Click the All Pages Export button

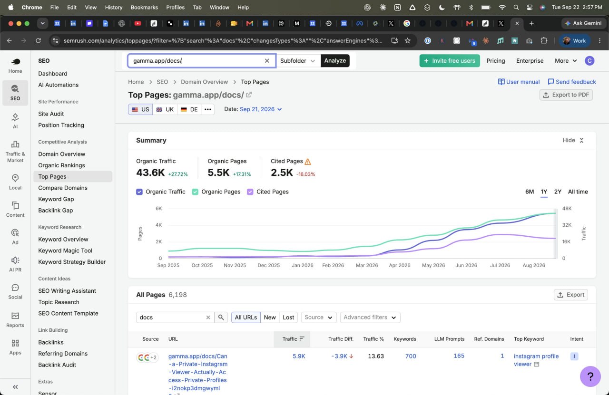click(570, 295)
